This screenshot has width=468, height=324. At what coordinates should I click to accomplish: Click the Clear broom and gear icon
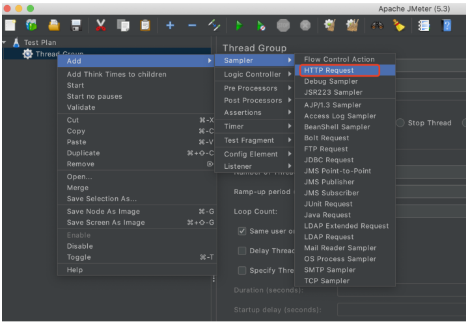[x=330, y=25]
